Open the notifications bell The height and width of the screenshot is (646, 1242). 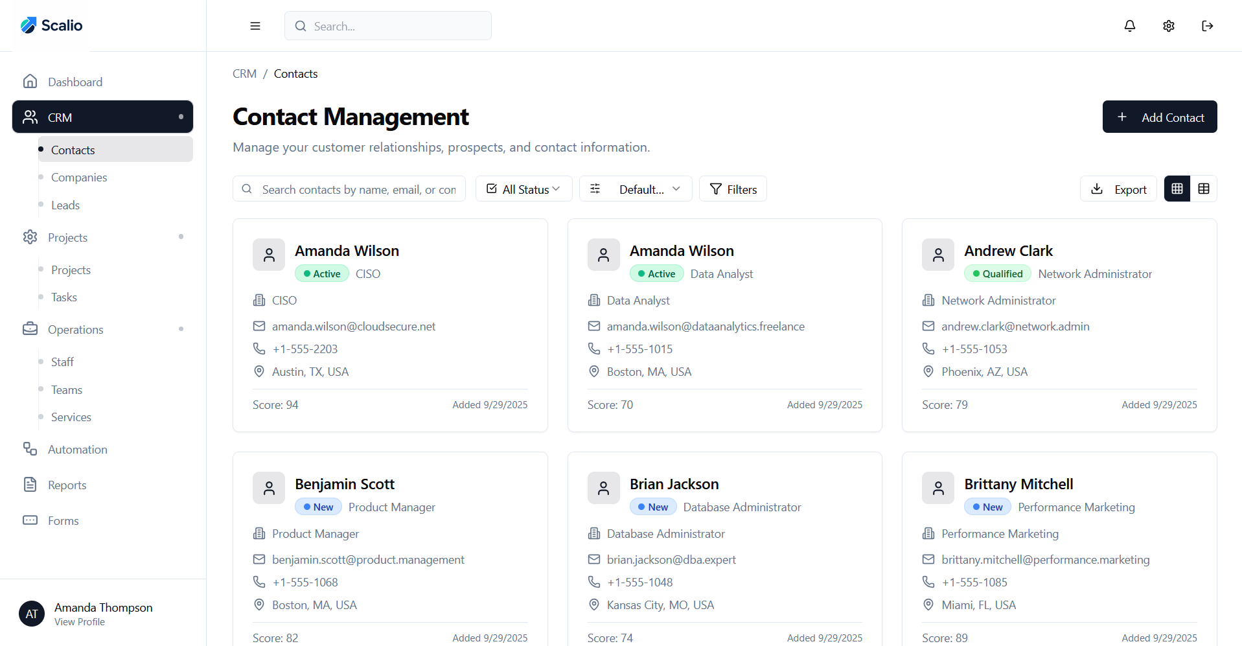tap(1129, 26)
